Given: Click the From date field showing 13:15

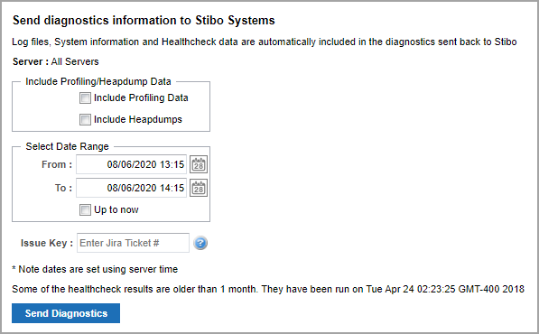Looking at the screenshot, I should [131, 164].
